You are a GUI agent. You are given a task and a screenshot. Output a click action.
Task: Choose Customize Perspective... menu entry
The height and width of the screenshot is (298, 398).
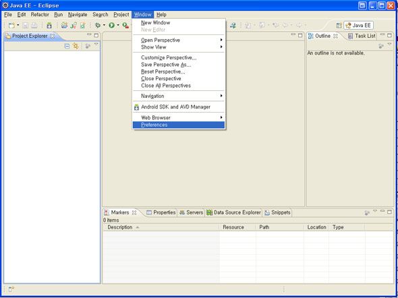pyautogui.click(x=179, y=57)
